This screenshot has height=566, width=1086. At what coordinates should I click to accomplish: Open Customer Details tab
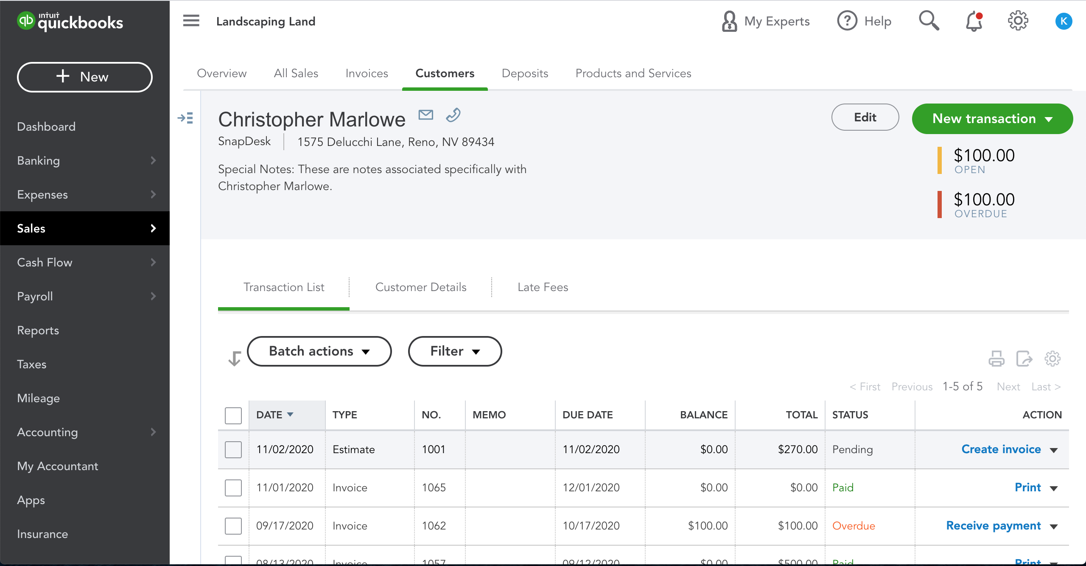pos(421,287)
